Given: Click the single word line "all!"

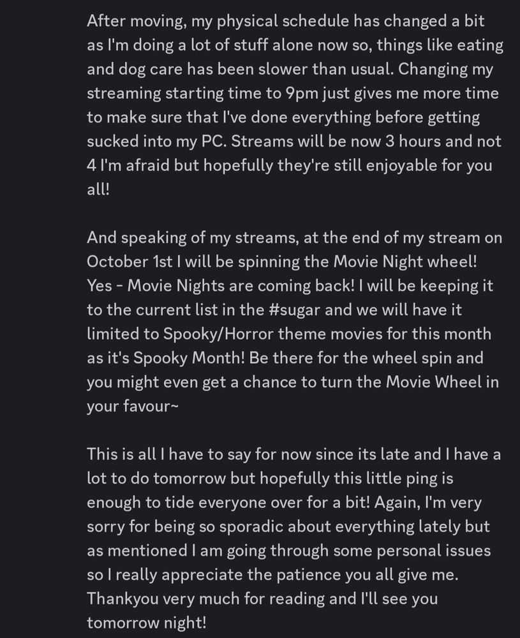Looking at the screenshot, I should (98, 189).
